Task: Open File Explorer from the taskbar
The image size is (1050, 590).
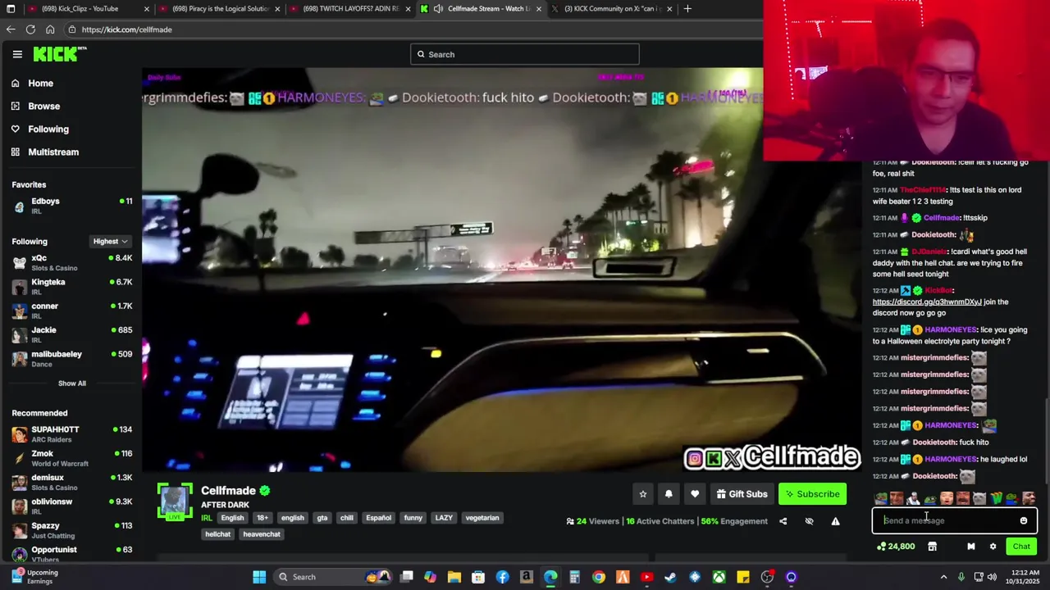Action: coord(454,577)
